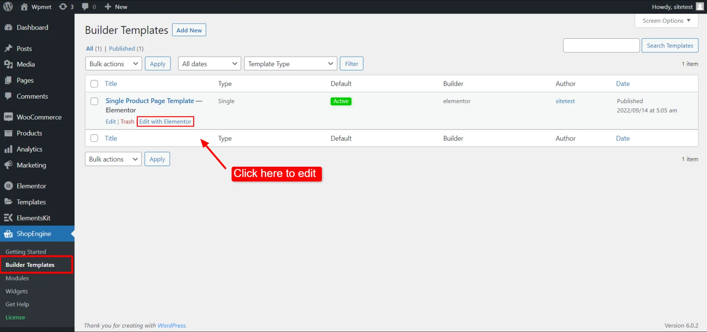Open Single Product Page Template title link
Image resolution: width=707 pixels, height=332 pixels.
pyautogui.click(x=150, y=101)
